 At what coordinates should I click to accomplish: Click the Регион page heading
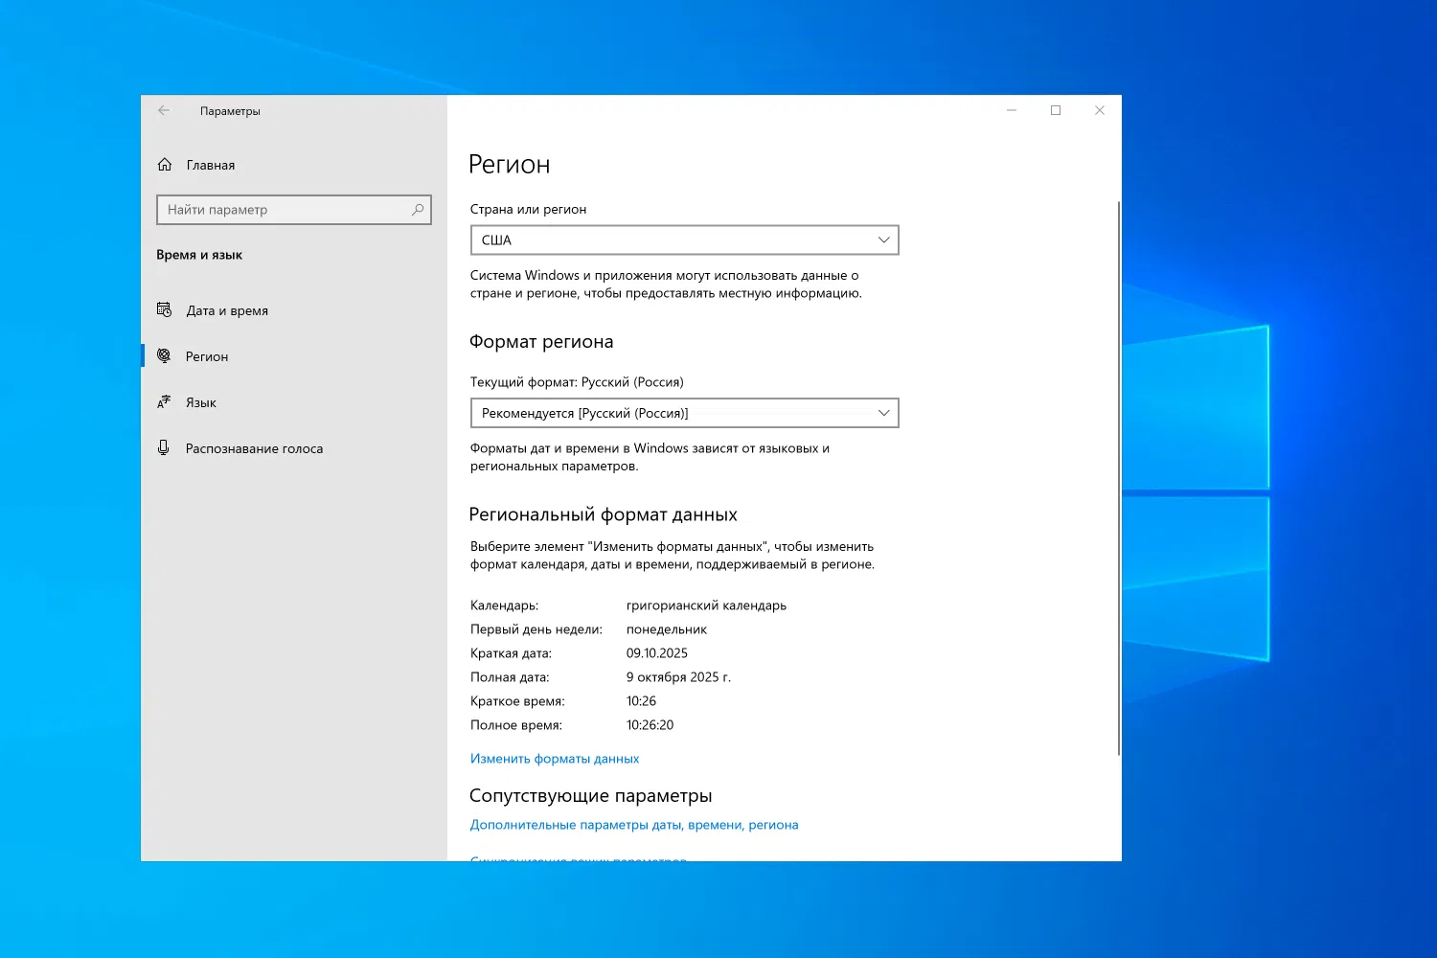pos(510,165)
